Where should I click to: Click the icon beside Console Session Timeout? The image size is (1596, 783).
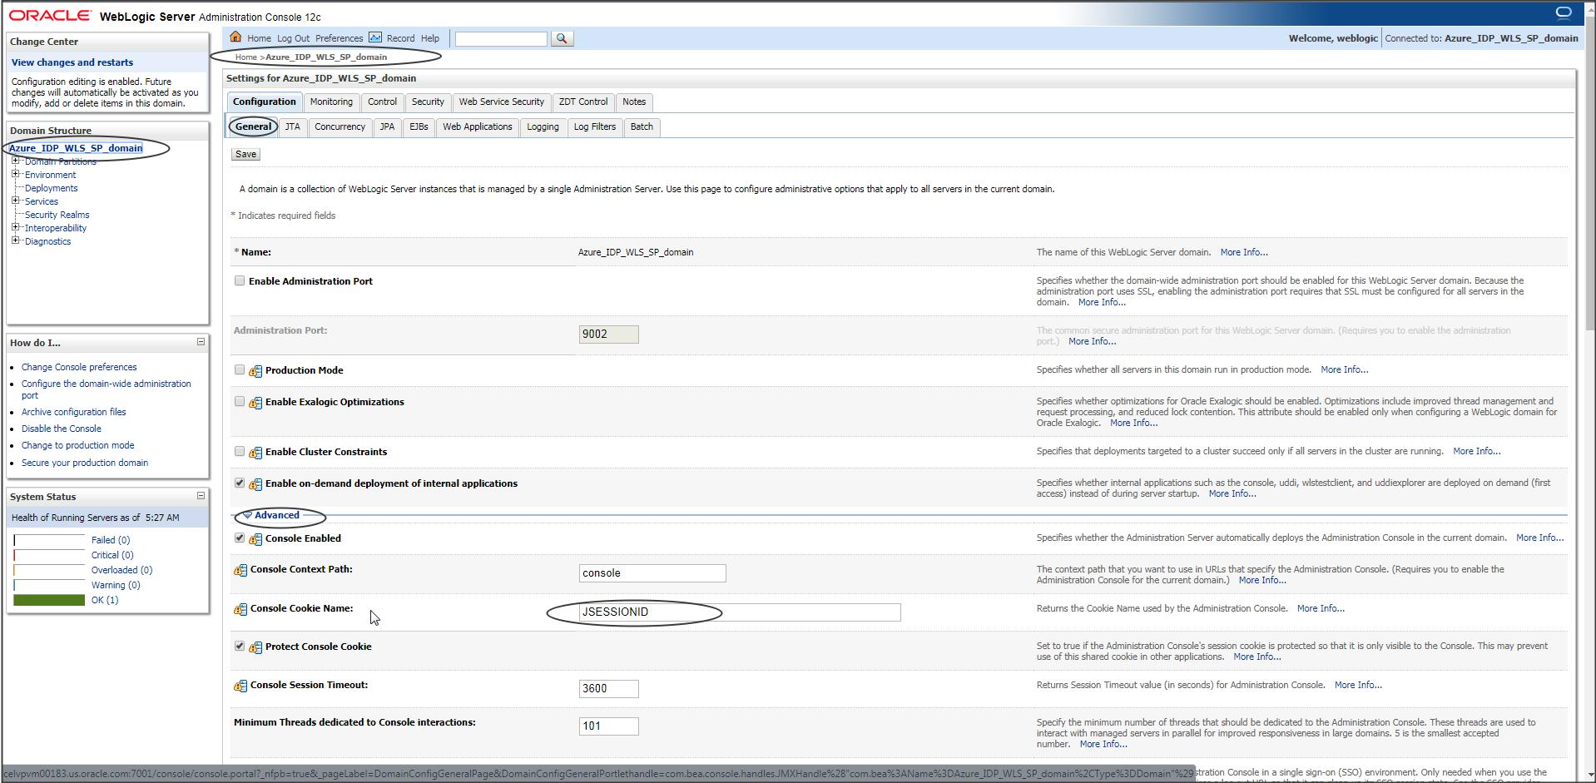click(x=240, y=686)
